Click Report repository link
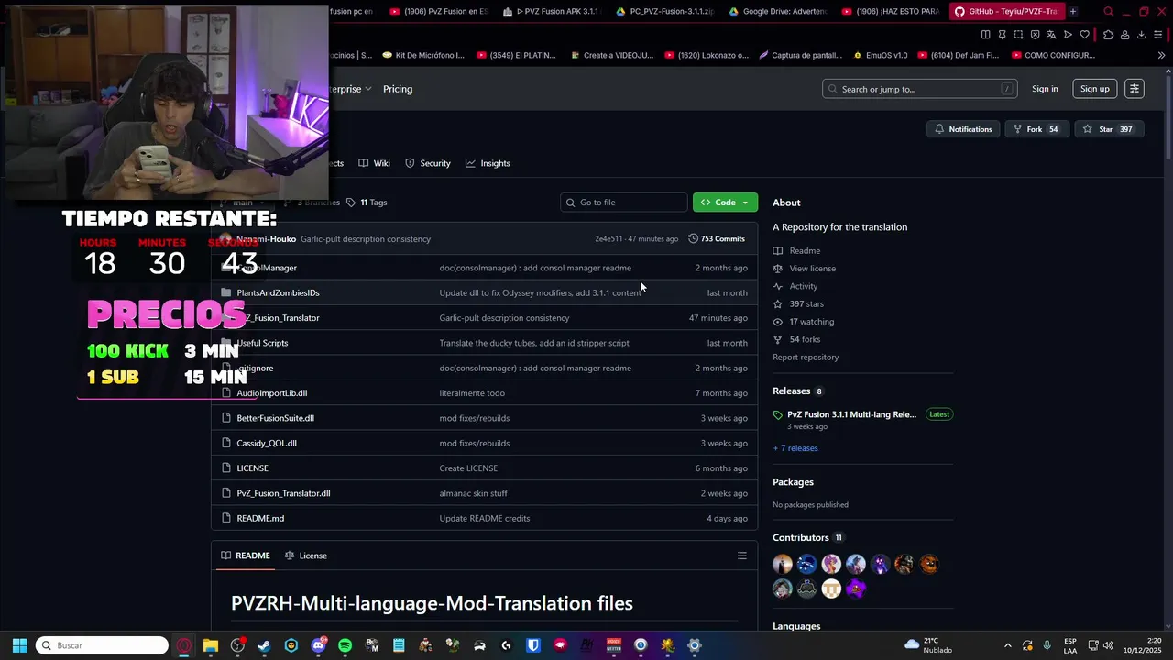The height and width of the screenshot is (660, 1173). pyautogui.click(x=806, y=357)
